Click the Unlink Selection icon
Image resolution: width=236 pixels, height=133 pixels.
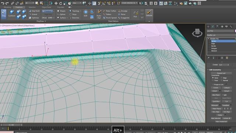[x=17, y=3]
